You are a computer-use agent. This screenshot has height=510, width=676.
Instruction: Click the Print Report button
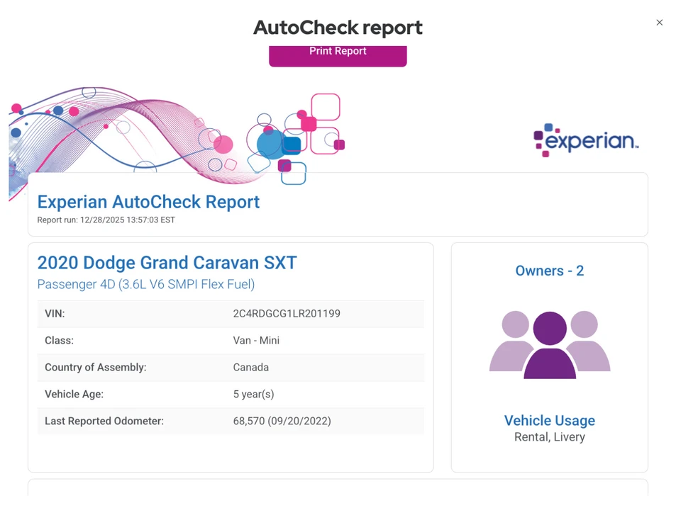pyautogui.click(x=338, y=55)
